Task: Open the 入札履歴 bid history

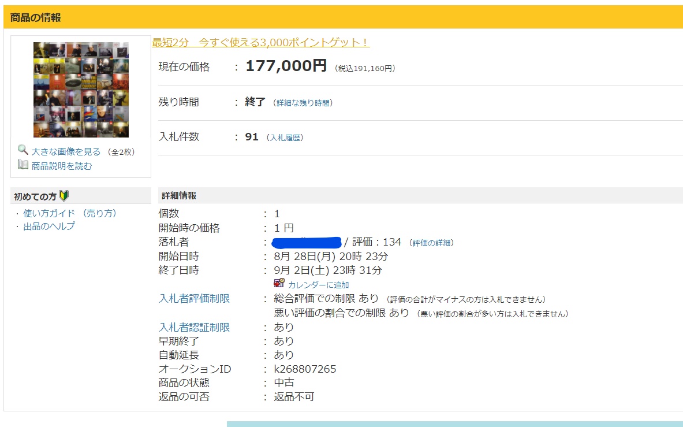Action: 285,138
